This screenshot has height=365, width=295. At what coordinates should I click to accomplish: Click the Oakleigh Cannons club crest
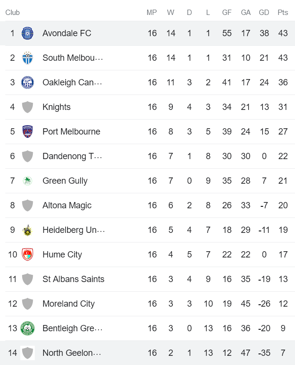pyautogui.click(x=28, y=82)
